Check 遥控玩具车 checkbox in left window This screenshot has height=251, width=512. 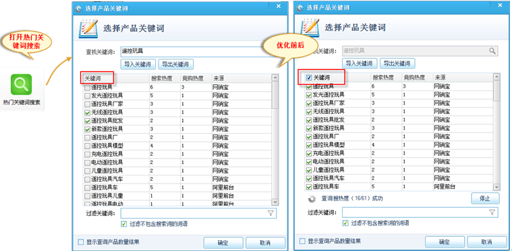(87, 188)
